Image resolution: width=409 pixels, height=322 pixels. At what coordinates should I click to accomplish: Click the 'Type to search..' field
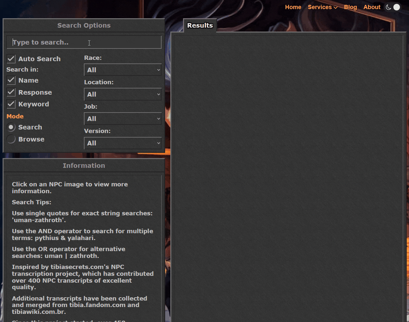click(84, 42)
